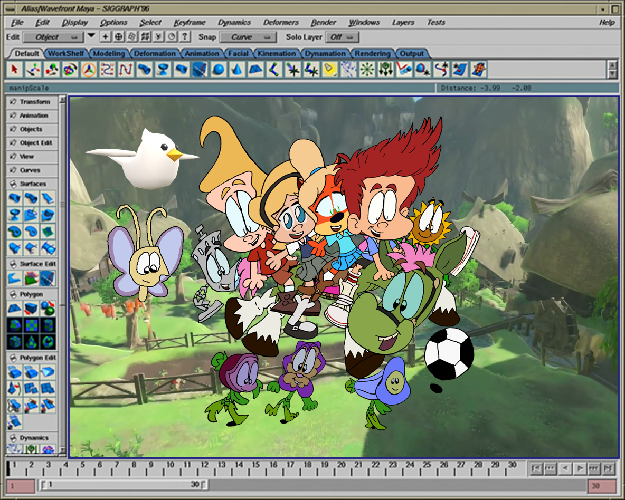Image resolution: width=625 pixels, height=500 pixels.
Task: Jump to the end of the timeline
Action: (609, 468)
